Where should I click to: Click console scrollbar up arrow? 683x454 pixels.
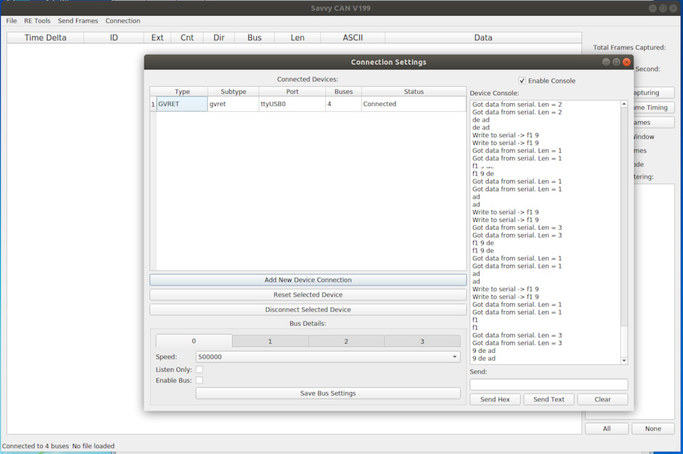coord(624,104)
